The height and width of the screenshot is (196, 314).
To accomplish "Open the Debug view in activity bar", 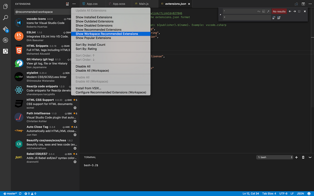I will [5, 40].
